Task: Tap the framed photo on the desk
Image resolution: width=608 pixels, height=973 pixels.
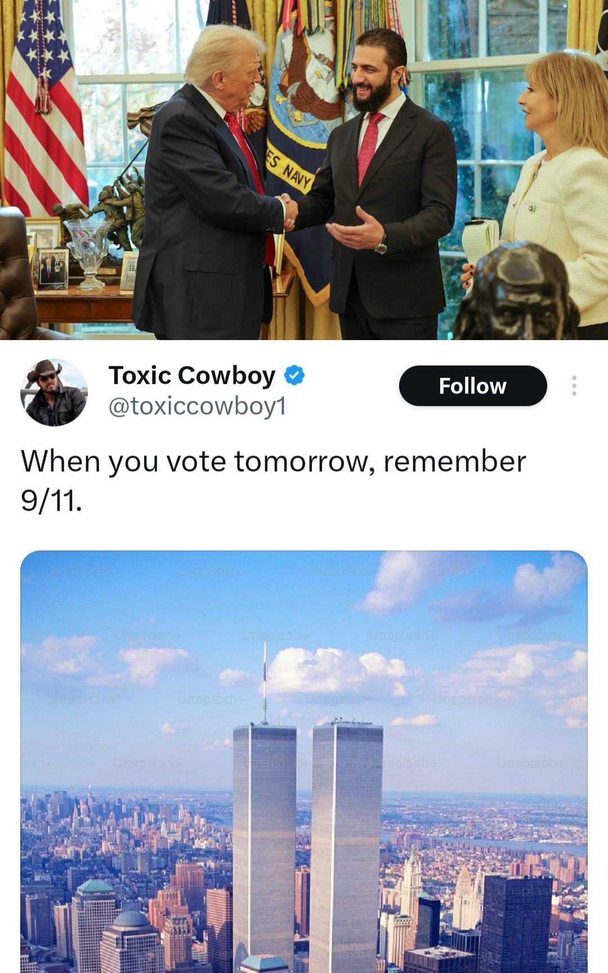Action: coord(53,269)
